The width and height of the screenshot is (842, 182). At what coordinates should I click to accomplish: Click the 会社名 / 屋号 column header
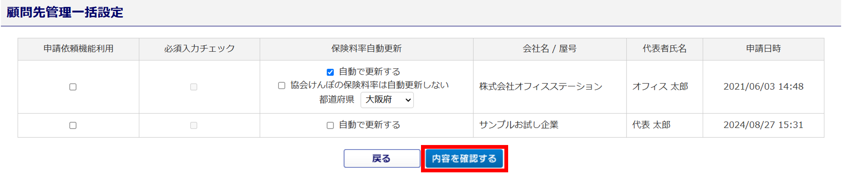(550, 49)
